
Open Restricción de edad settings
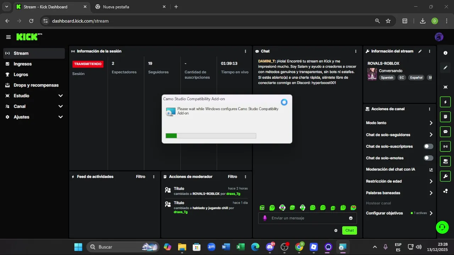coord(399,181)
